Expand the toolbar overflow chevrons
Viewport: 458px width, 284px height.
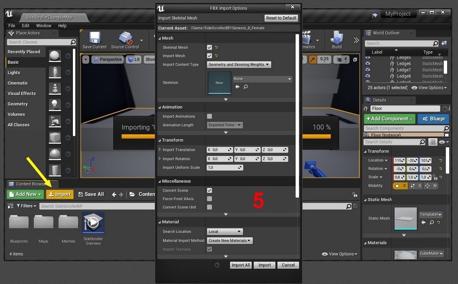pyautogui.click(x=356, y=40)
